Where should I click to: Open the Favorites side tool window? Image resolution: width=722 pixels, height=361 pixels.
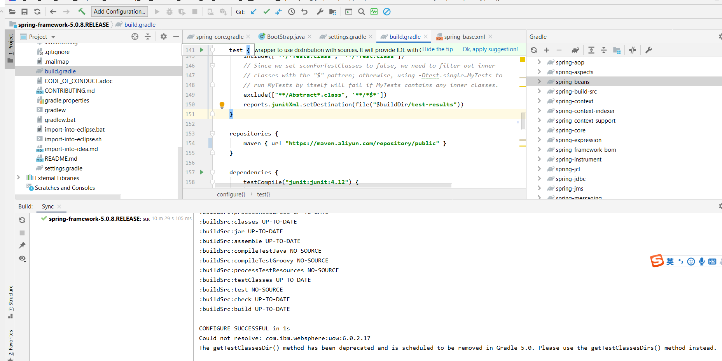coord(10,345)
